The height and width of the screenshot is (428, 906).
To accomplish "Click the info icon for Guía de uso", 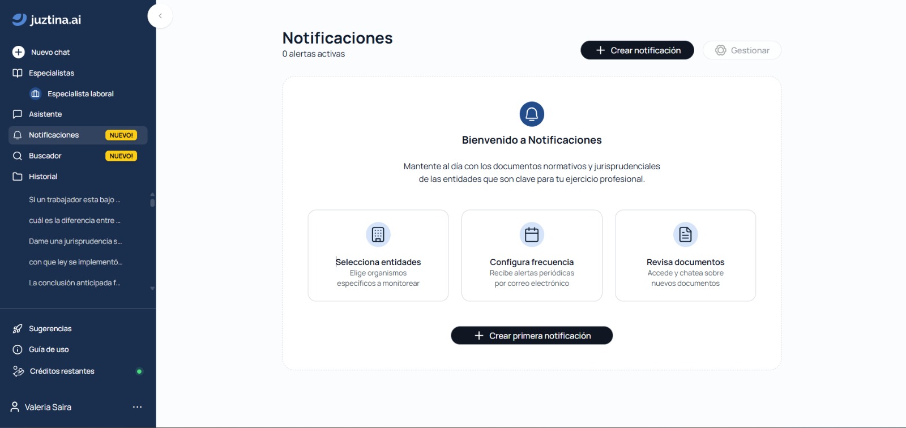I will point(18,350).
